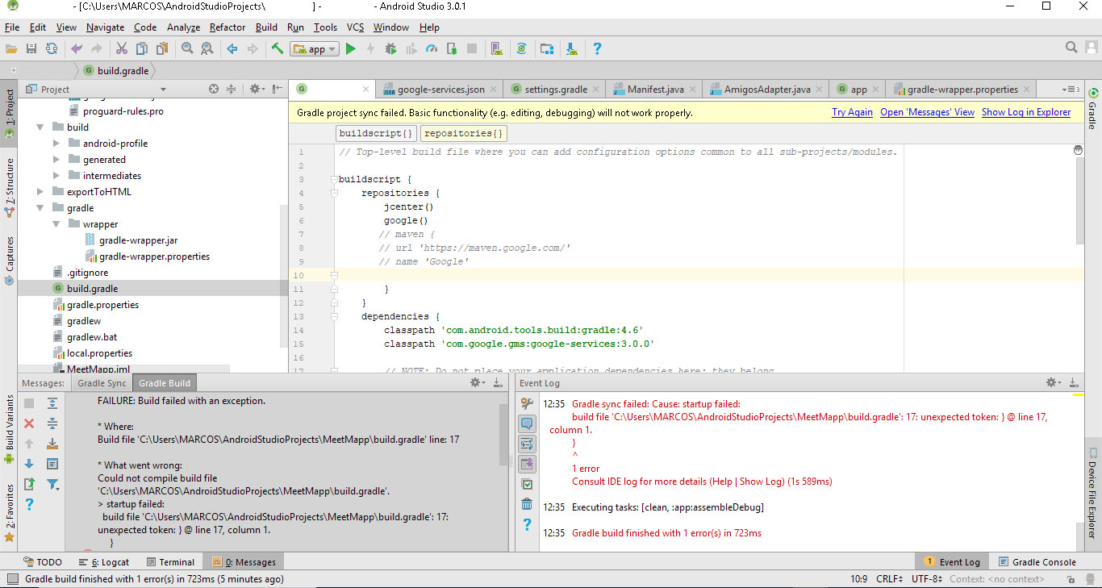Open the Logcat tool window button

point(103,562)
